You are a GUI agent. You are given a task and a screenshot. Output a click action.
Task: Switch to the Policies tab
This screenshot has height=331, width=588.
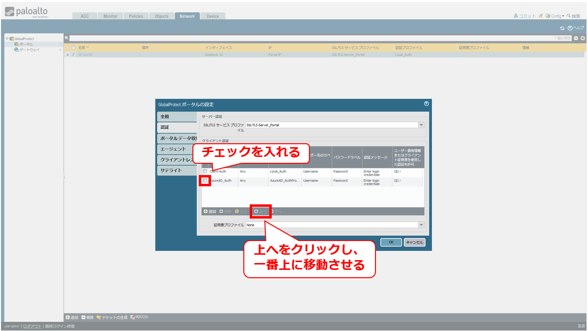136,16
